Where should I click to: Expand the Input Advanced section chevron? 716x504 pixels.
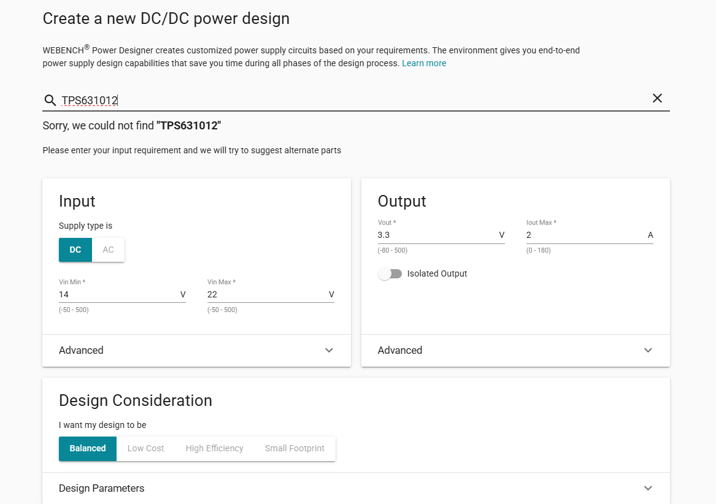coord(329,350)
